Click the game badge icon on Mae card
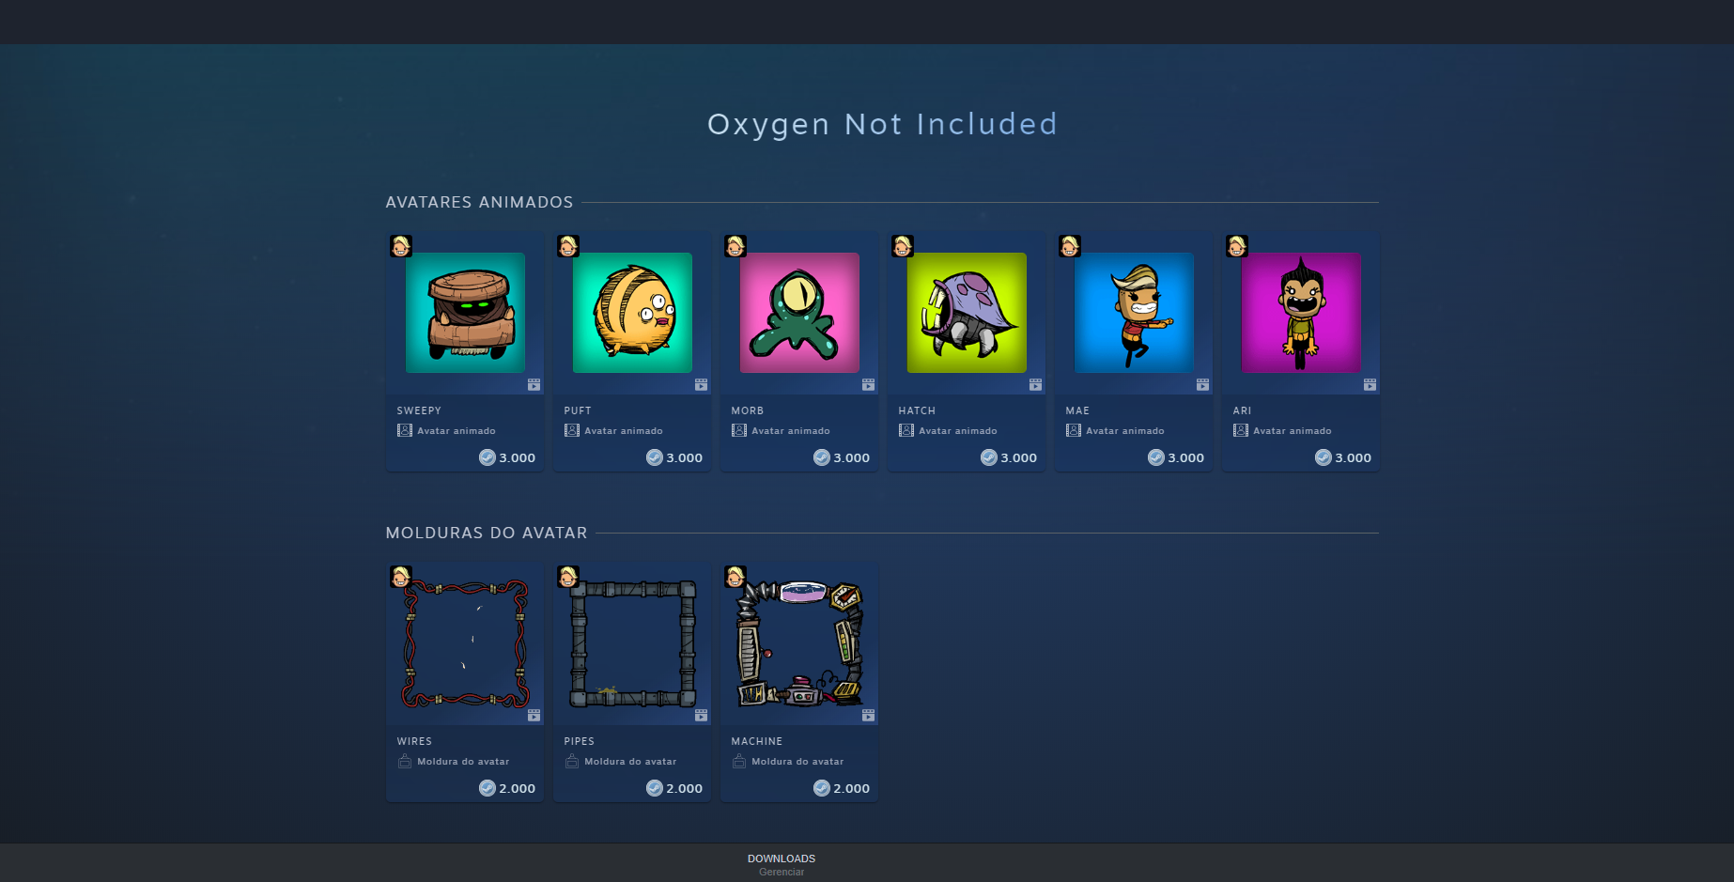Image resolution: width=1734 pixels, height=882 pixels. tap(1070, 246)
